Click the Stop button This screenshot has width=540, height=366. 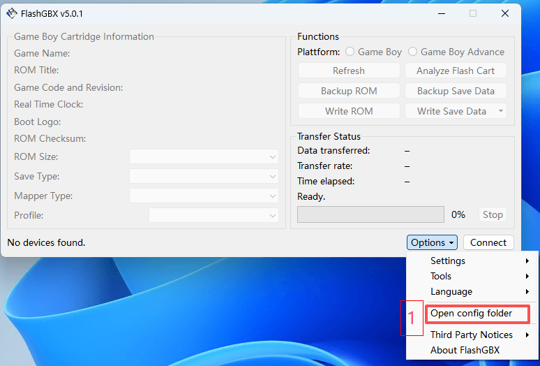click(x=493, y=214)
